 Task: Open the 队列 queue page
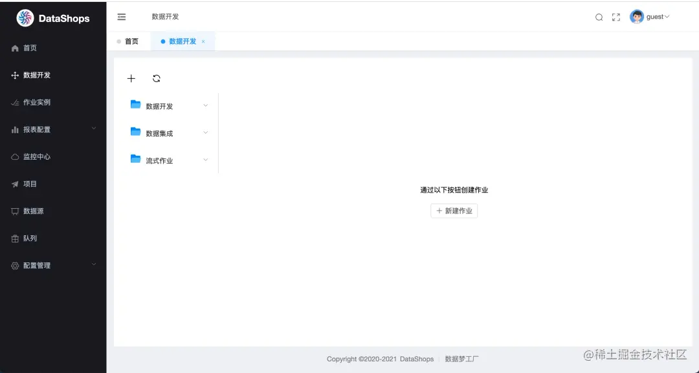[x=28, y=238]
